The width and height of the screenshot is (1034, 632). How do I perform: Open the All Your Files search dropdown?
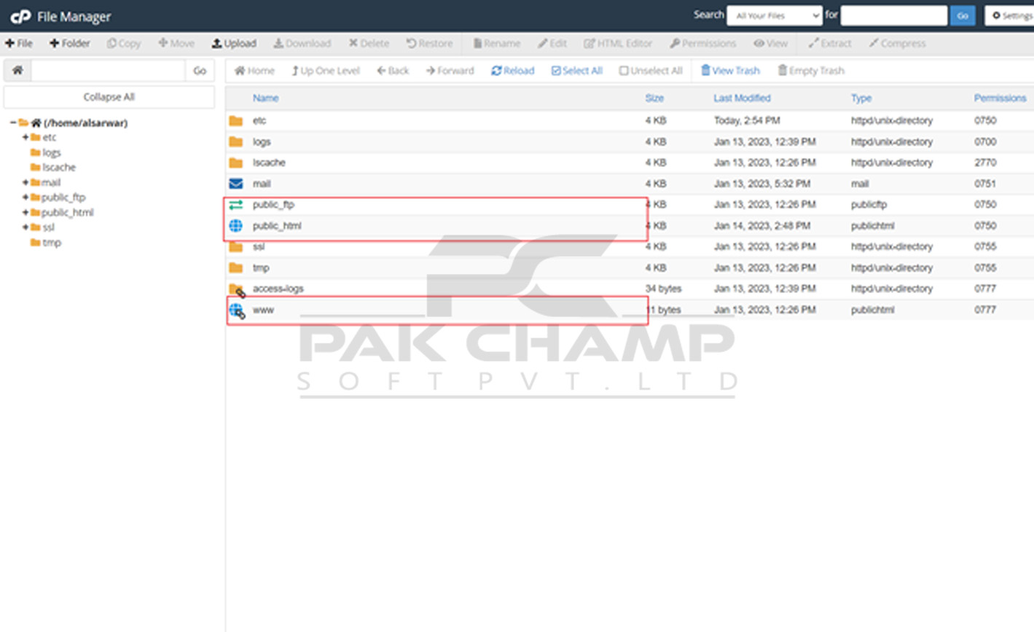[775, 15]
